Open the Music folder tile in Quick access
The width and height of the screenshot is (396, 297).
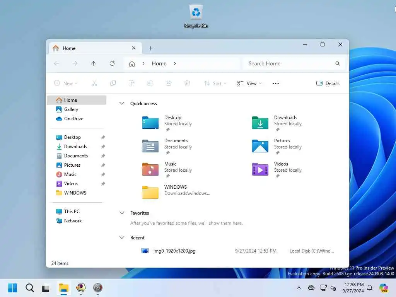pyautogui.click(x=167, y=170)
